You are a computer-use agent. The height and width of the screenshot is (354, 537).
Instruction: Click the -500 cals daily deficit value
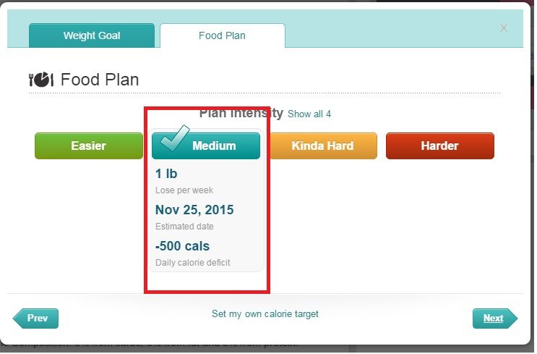pyautogui.click(x=182, y=246)
